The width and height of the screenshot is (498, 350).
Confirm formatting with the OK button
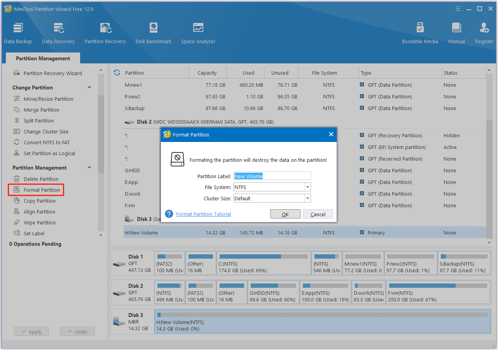pyautogui.click(x=285, y=213)
